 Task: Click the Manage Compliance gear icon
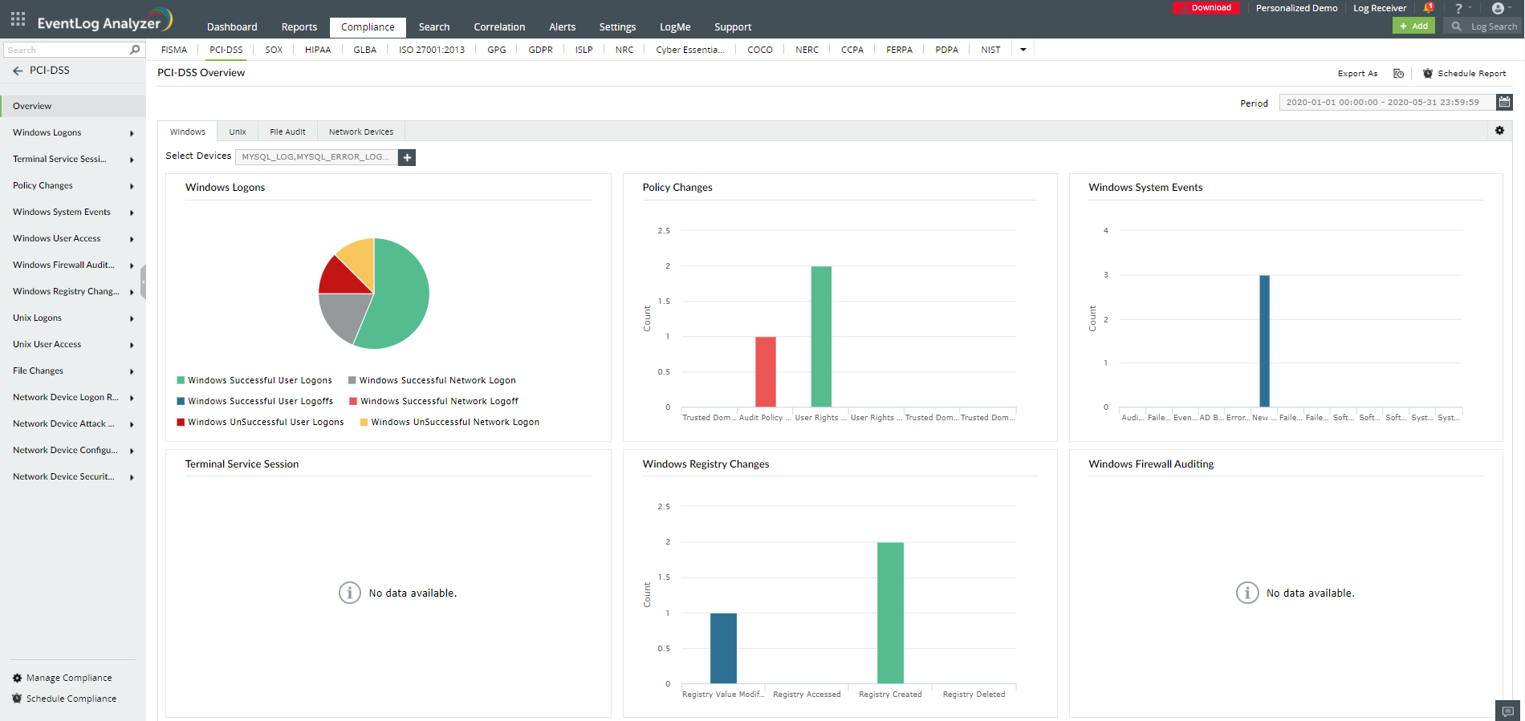[17, 678]
